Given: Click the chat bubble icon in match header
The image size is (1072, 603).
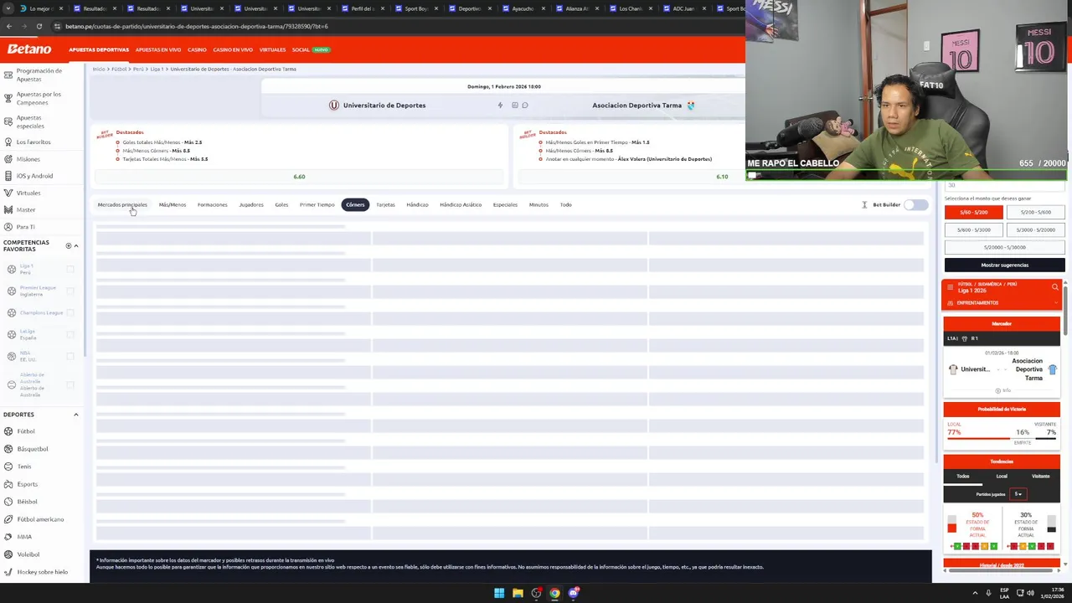Looking at the screenshot, I should click(x=525, y=106).
